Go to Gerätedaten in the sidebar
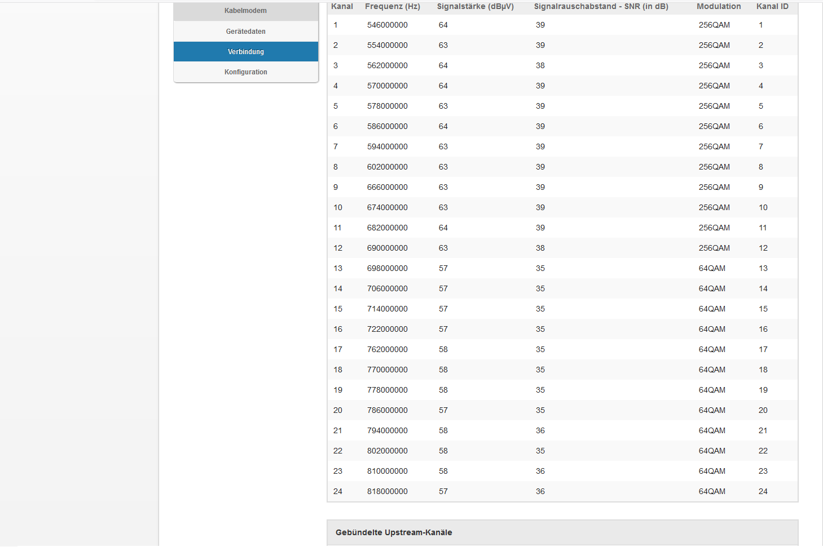 [x=246, y=32]
